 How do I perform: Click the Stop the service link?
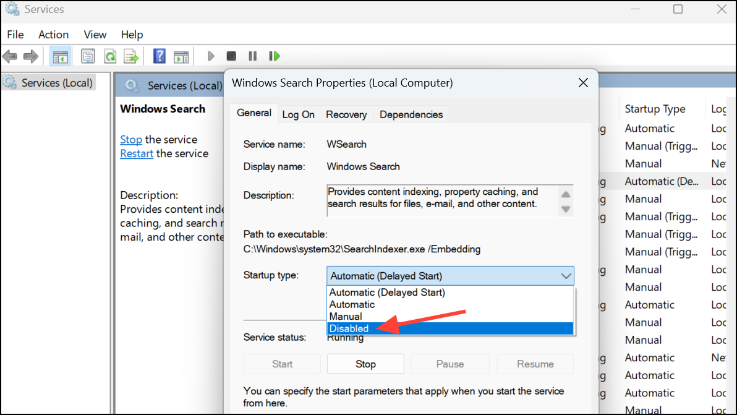(x=130, y=139)
